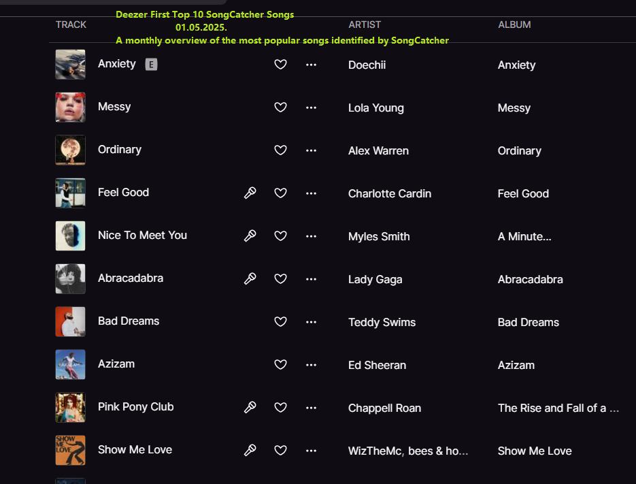This screenshot has height=484, width=636.
Task: Expand three-dot menu for Azizam
Action: point(311,365)
